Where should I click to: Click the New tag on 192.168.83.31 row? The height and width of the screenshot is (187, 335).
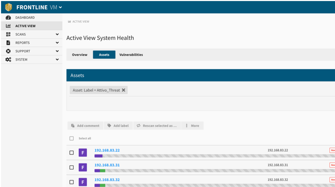(x=332, y=165)
